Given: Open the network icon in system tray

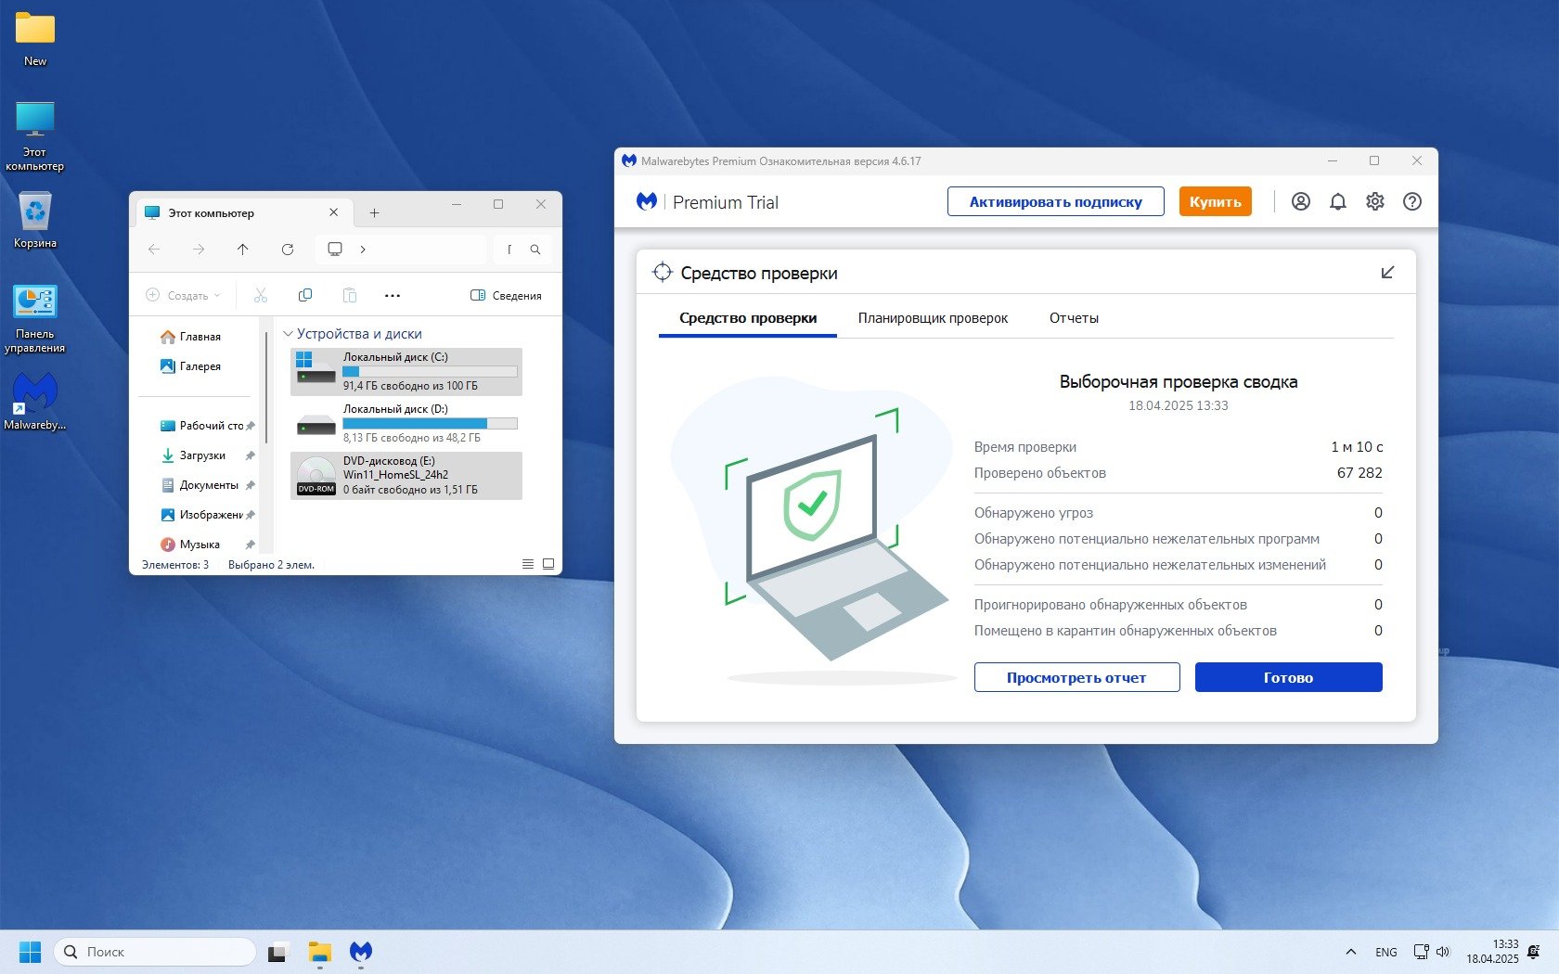Looking at the screenshot, I should click(1421, 952).
